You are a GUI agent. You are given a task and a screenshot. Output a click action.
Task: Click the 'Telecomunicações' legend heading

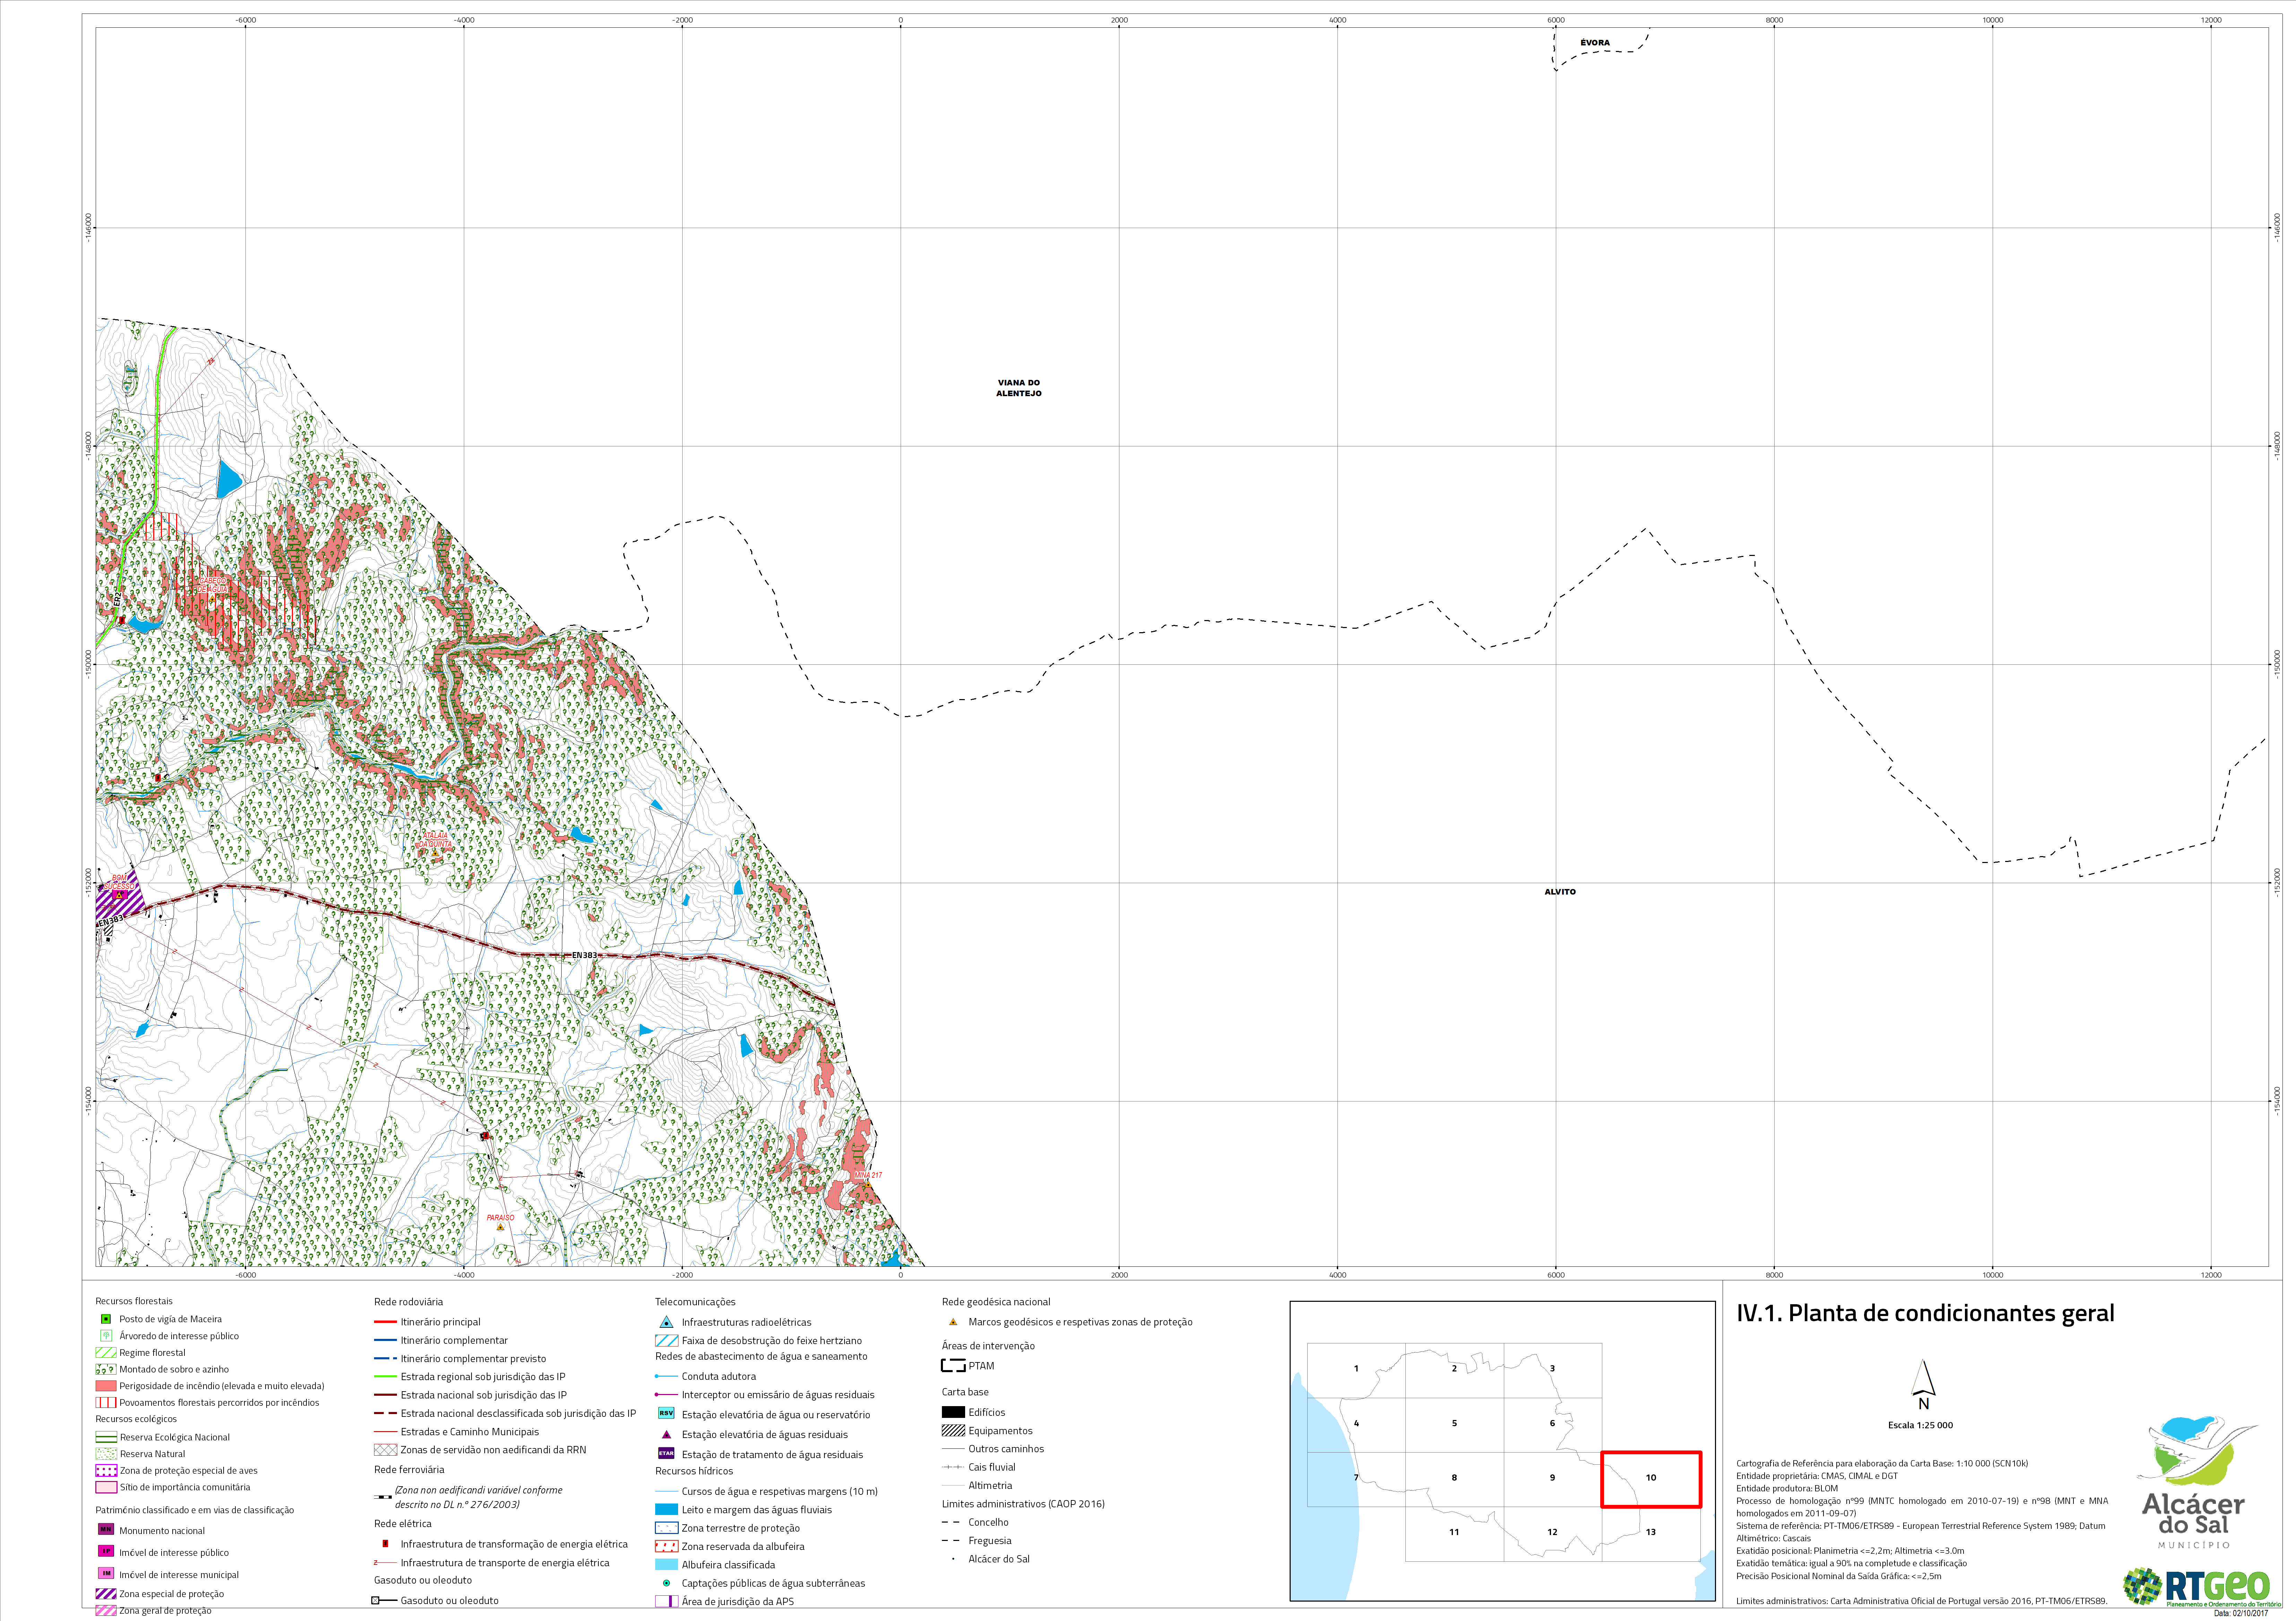tap(695, 1302)
